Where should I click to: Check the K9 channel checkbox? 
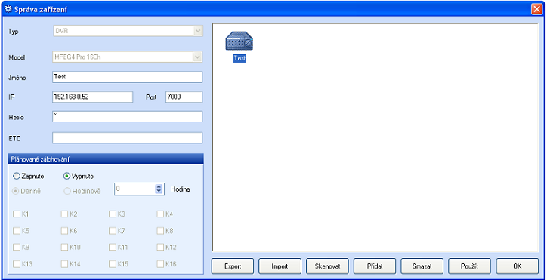click(17, 247)
